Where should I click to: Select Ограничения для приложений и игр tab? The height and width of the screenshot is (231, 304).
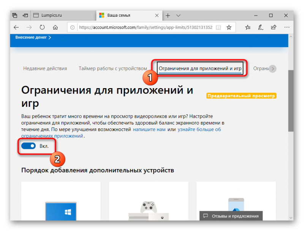(200, 68)
